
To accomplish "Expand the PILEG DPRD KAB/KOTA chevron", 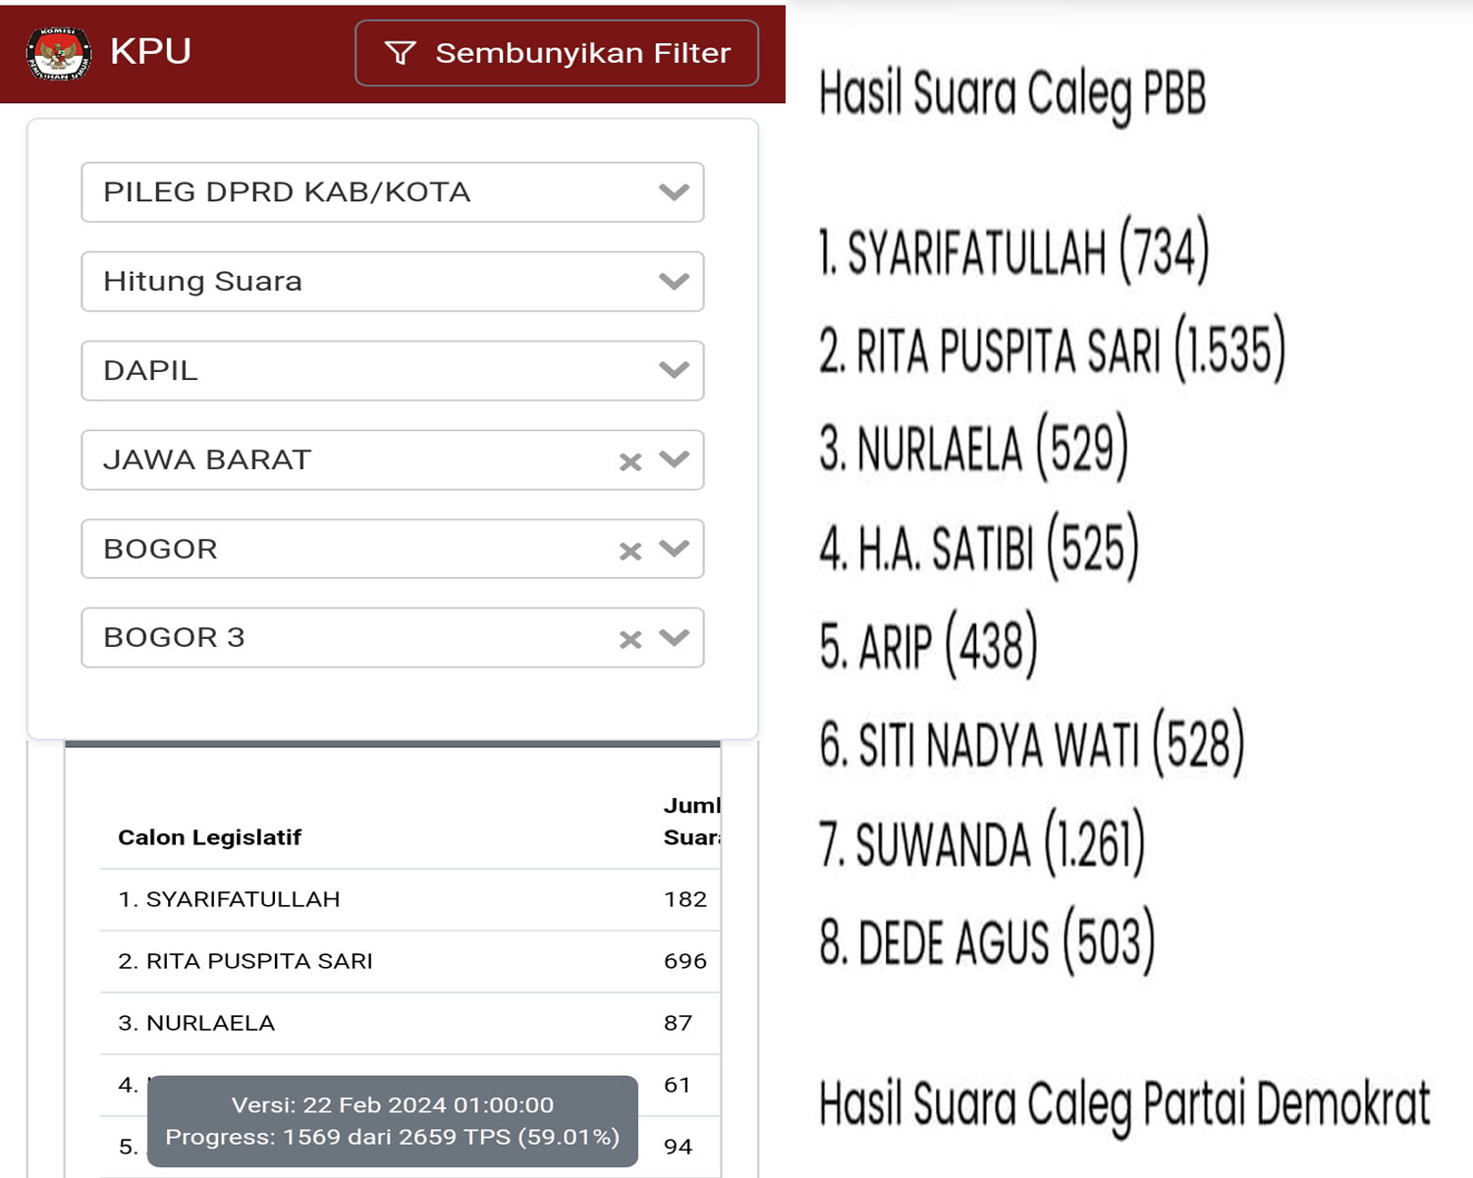I will [674, 192].
